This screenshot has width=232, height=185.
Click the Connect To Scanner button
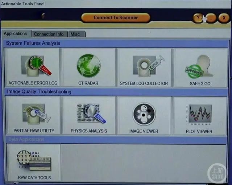116,18
